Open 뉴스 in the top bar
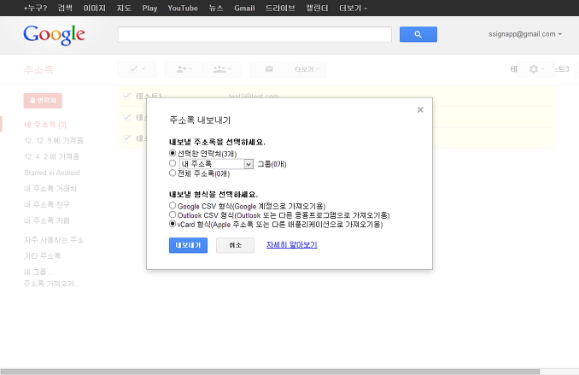This screenshot has width=579, height=375. [x=216, y=9]
